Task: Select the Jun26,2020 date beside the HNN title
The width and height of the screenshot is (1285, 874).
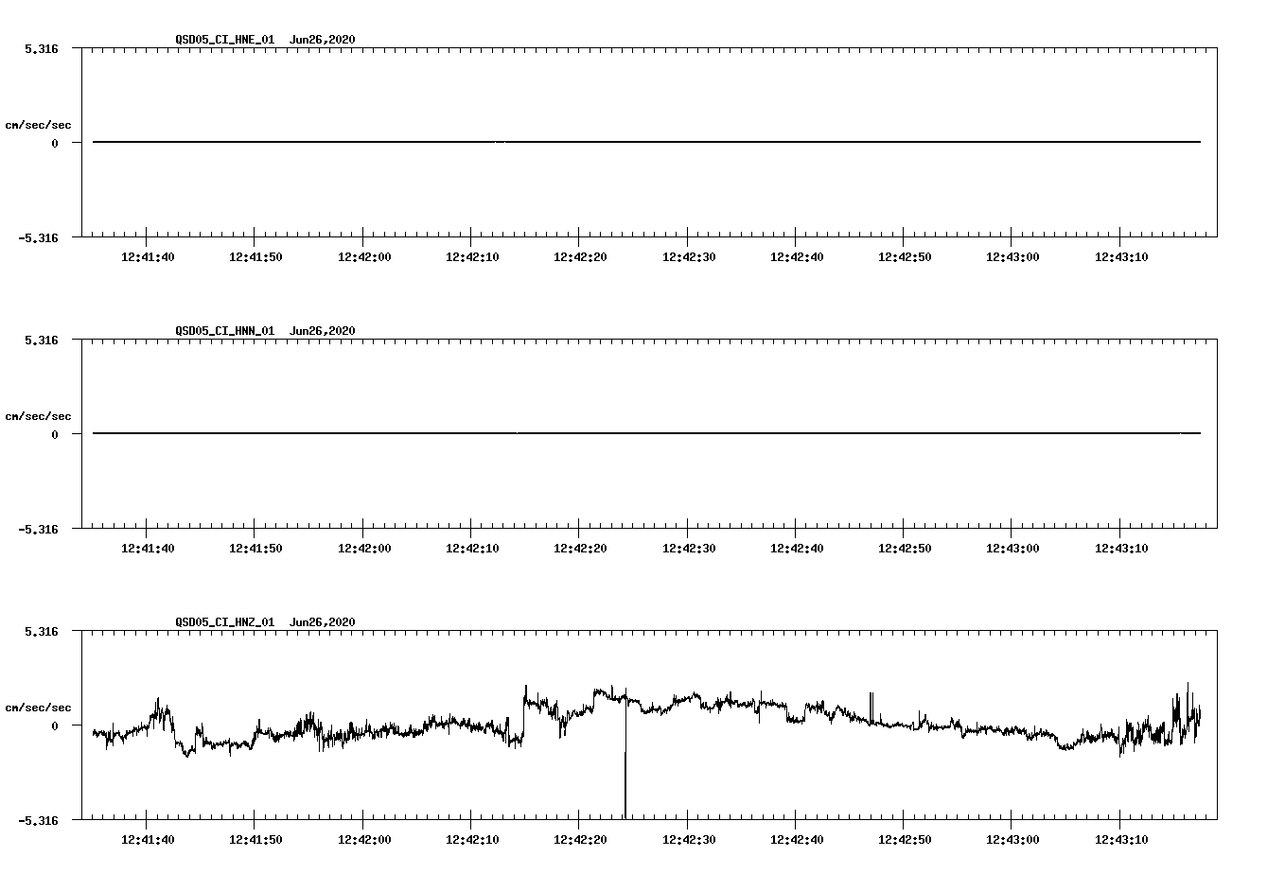Action: 323,331
